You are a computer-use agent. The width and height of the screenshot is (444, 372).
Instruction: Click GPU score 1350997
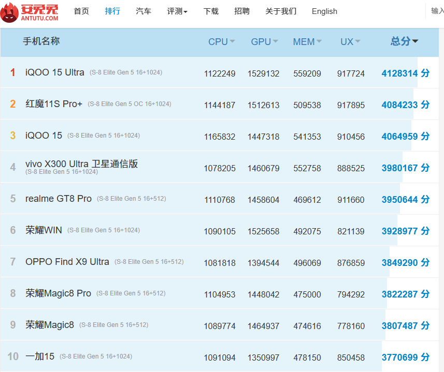[x=263, y=358]
